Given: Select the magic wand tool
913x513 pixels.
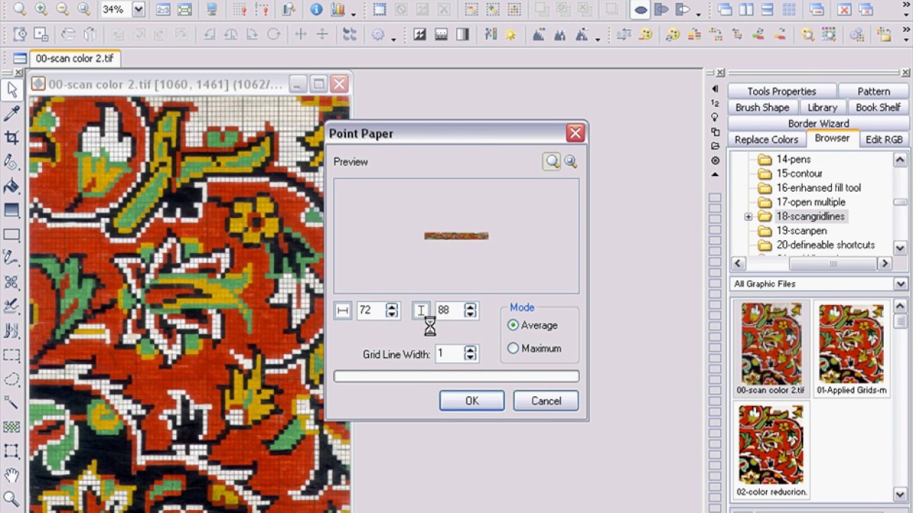Looking at the screenshot, I should (11, 403).
